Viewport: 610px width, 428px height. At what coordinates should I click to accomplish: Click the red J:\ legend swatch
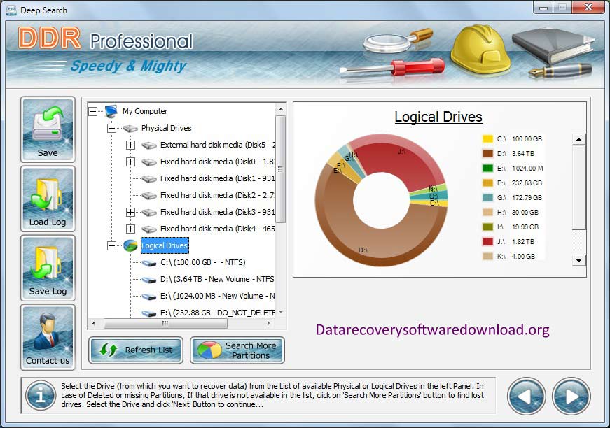coord(487,241)
